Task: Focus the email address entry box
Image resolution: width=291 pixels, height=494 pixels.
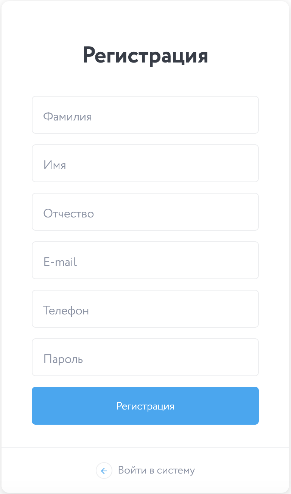Action: pyautogui.click(x=145, y=260)
